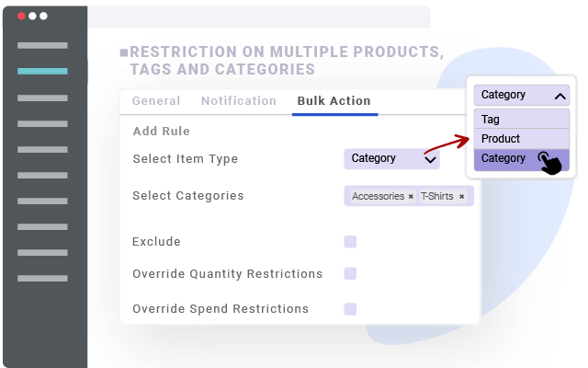Viewport: 588px width, 368px height.
Task: Switch to the General tab
Action: tap(156, 101)
